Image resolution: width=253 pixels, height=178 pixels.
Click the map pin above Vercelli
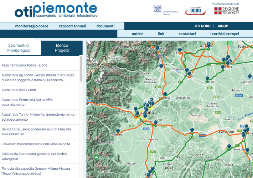207,78
